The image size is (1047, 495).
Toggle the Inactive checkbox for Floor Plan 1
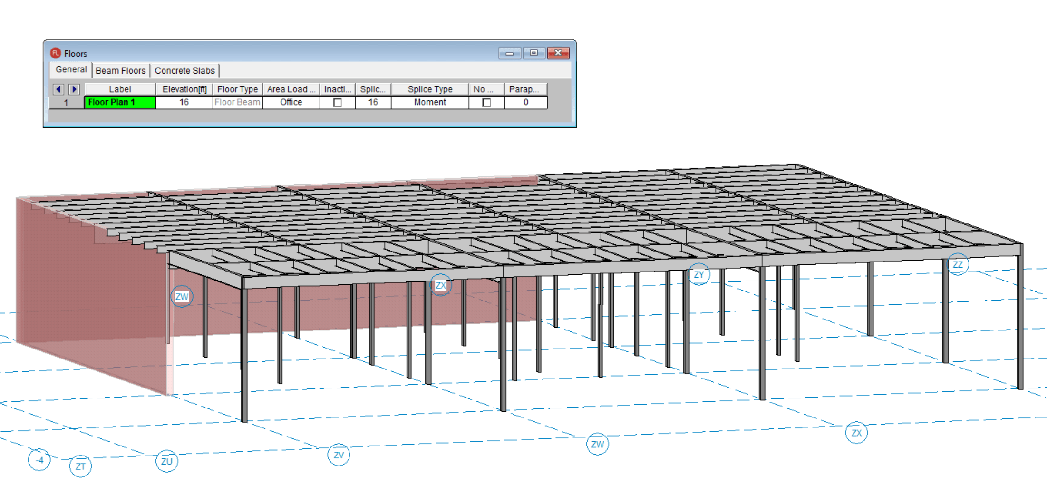pos(338,102)
